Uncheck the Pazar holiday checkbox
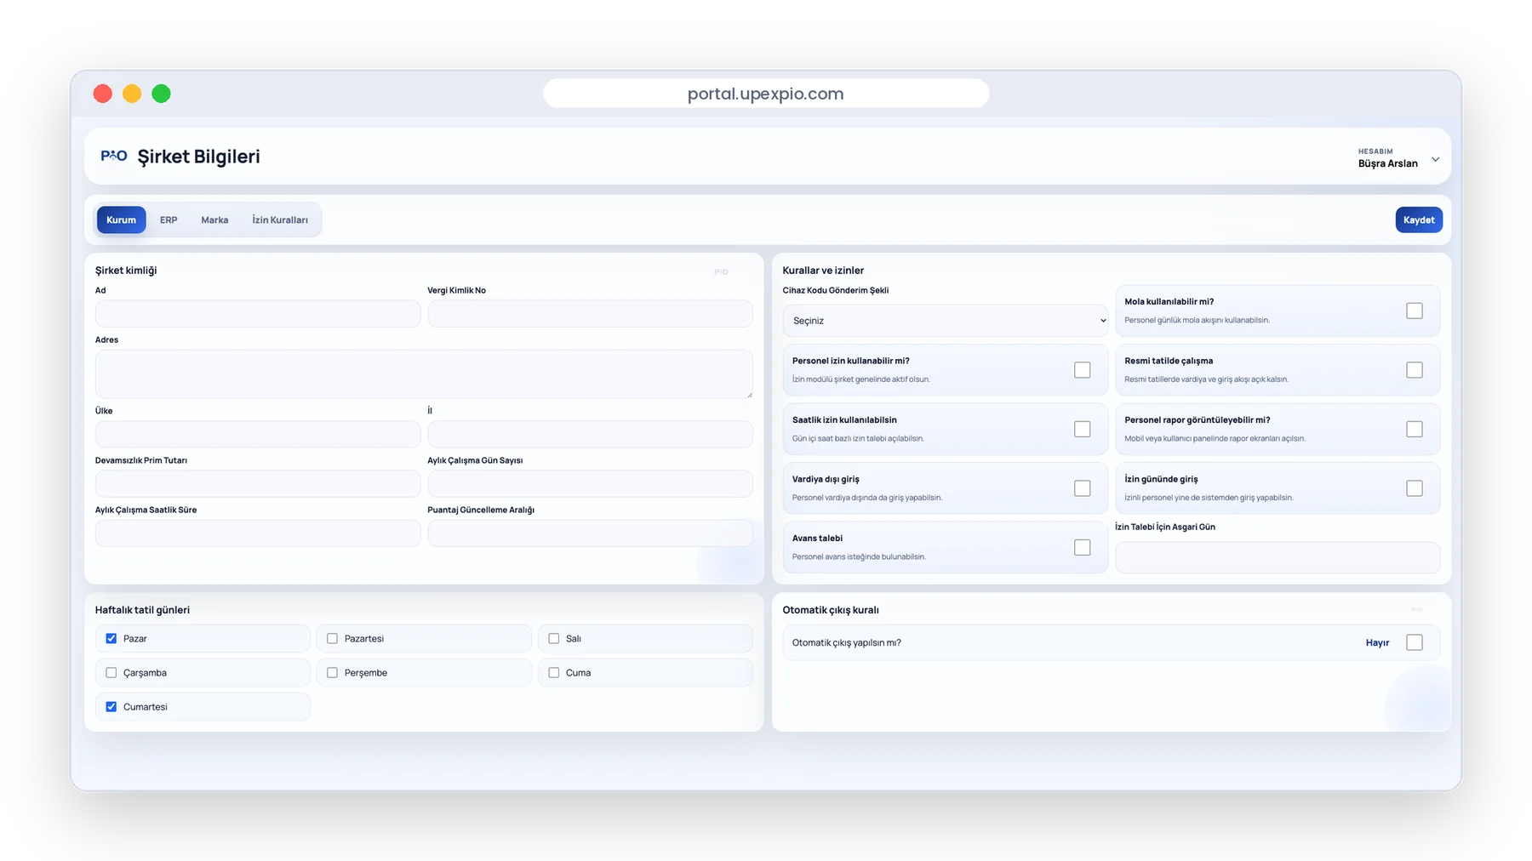The width and height of the screenshot is (1532, 861). (111, 638)
